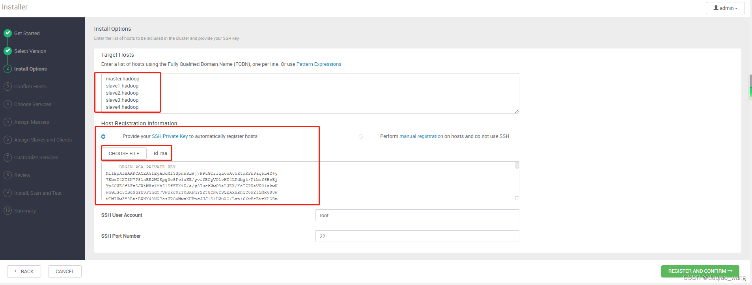752x285 pixels.
Task: Open Install Options wizard step
Action: 30,69
